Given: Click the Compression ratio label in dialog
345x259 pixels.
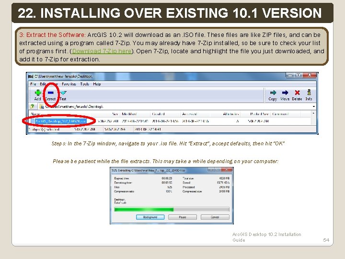Looking at the screenshot, I should pos(124,191).
